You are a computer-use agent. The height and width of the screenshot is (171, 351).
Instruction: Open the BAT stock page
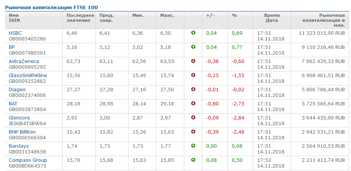(13, 104)
